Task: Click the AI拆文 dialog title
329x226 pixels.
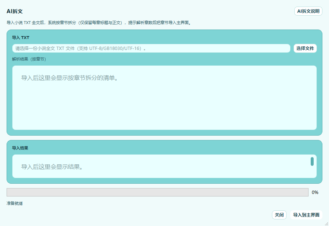Action: [x=15, y=11]
